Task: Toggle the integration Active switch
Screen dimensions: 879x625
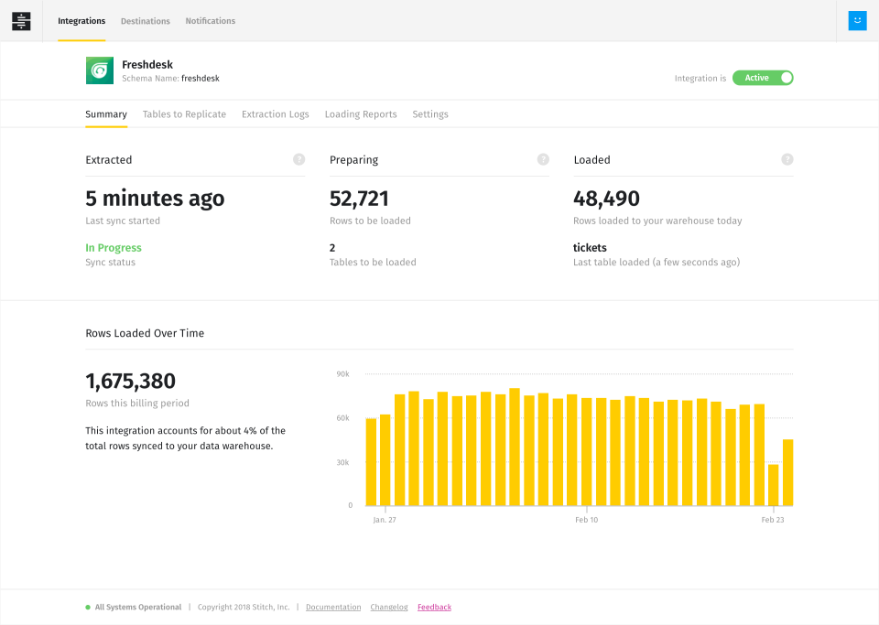Action: (763, 78)
